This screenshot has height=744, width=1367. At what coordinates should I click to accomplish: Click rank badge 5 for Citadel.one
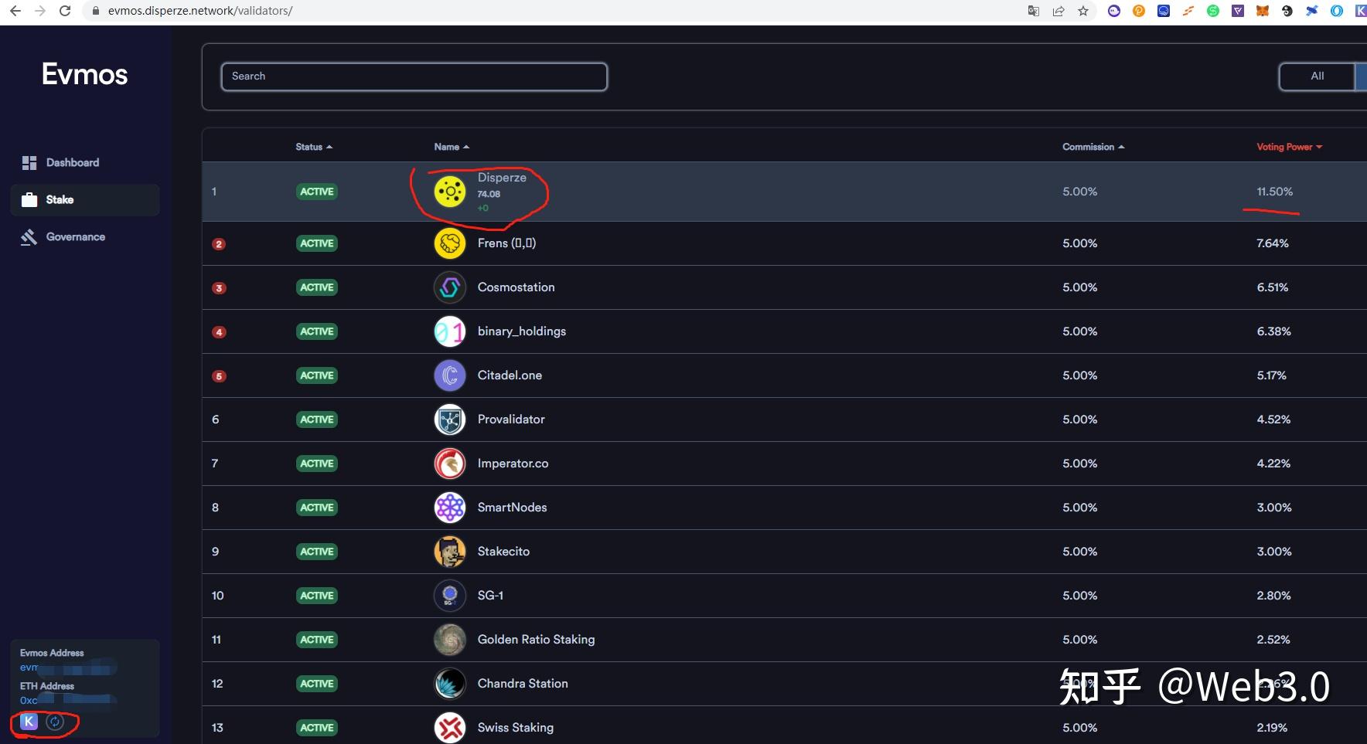coord(219,376)
